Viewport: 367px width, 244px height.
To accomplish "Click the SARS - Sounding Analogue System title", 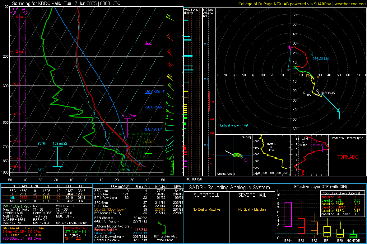I will point(230,187).
